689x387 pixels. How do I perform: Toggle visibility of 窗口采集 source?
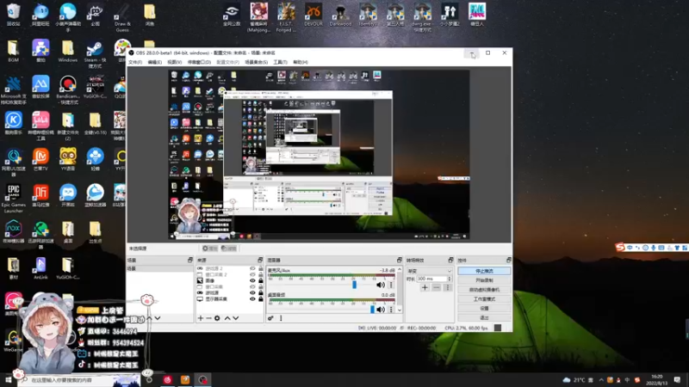pos(252,287)
